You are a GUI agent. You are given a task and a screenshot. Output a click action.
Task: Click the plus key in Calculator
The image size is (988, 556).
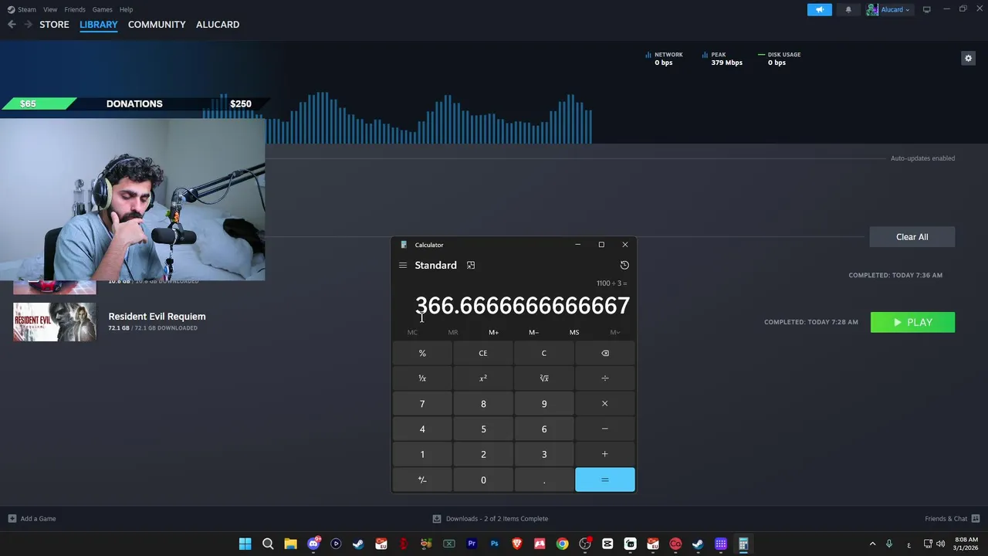tap(605, 455)
